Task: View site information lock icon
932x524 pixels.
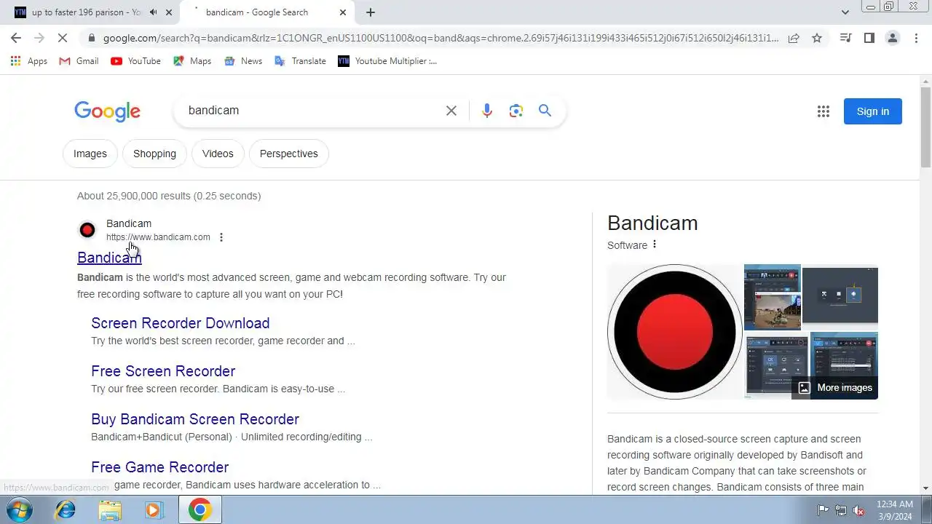Action: pos(91,38)
